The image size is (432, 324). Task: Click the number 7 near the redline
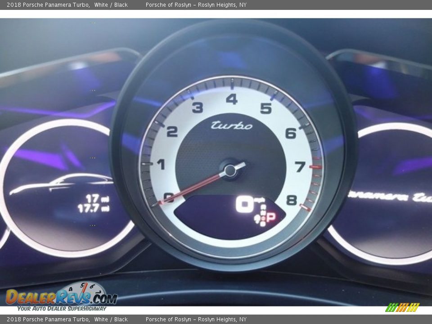[300, 167]
